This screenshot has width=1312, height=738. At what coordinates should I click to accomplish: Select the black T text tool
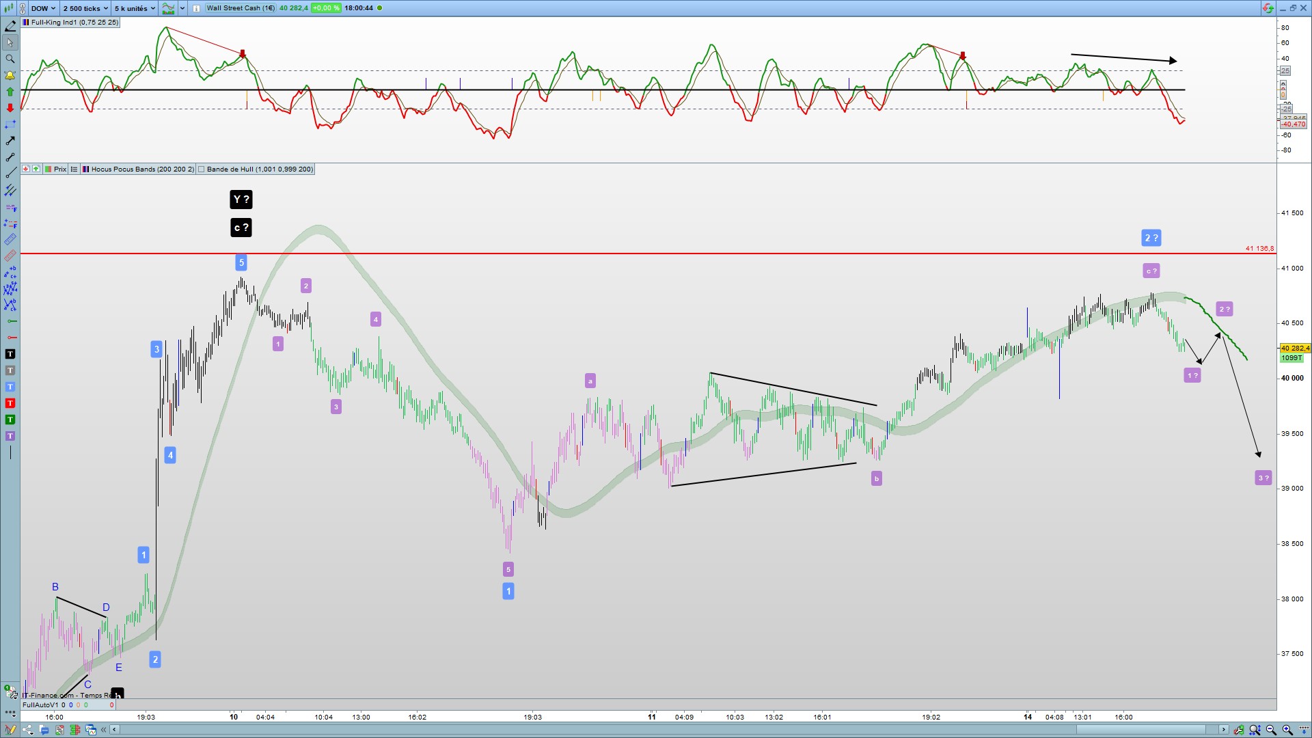tap(10, 354)
